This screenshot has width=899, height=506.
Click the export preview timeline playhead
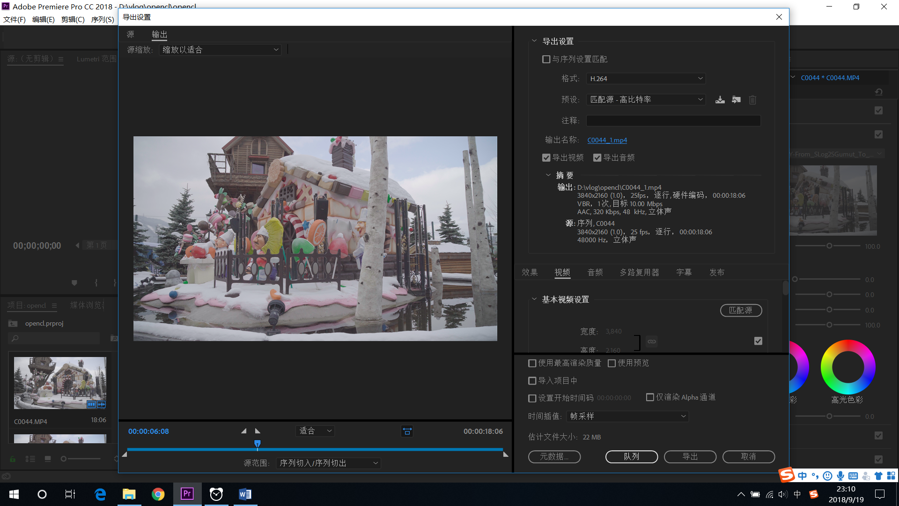click(257, 444)
